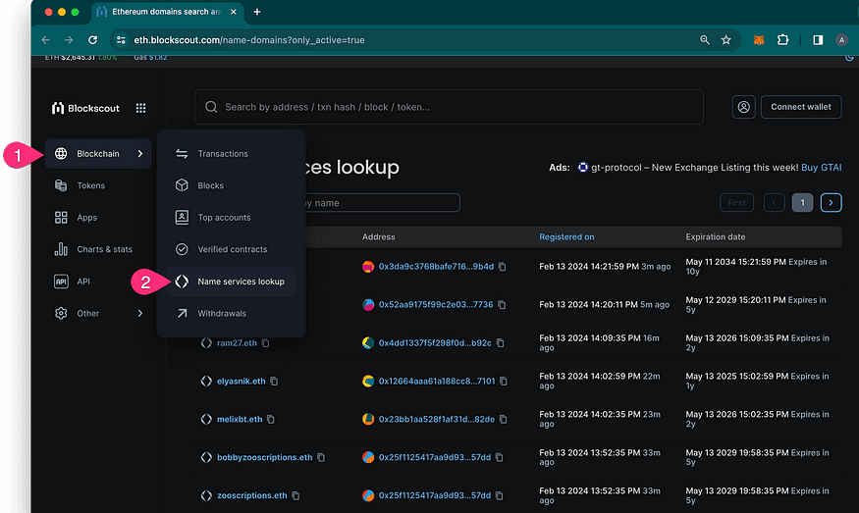
Task: Open address 0x52aa9175f99c2e03...7736
Action: click(x=436, y=304)
